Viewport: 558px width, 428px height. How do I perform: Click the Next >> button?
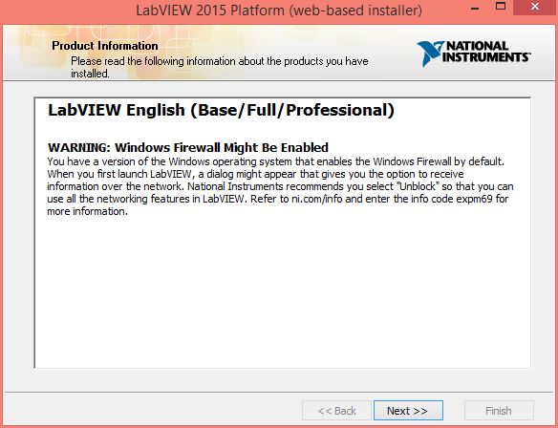[408, 411]
